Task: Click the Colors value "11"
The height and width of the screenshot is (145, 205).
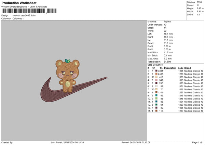Action: (198, 5)
